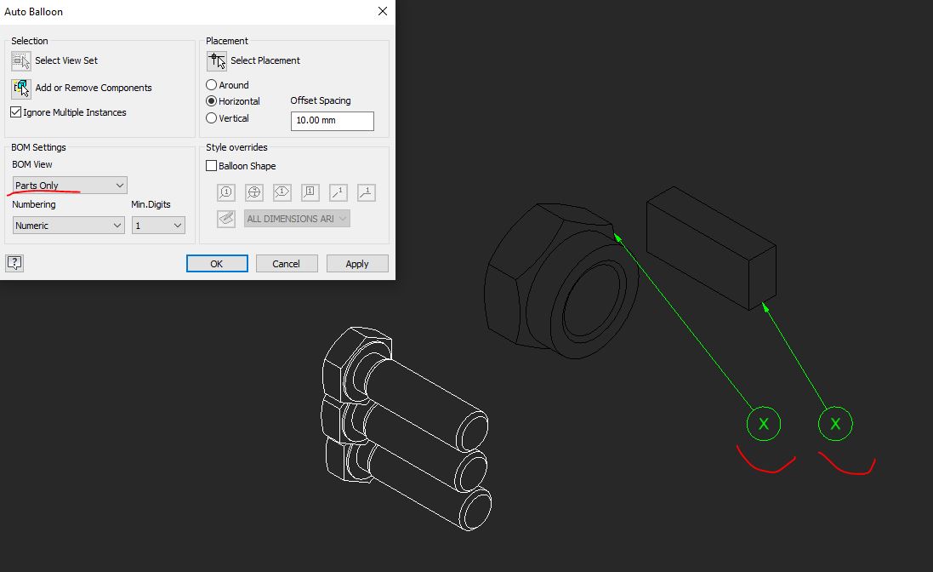
Task: Expand the Numbering dropdown
Action: coord(68,225)
